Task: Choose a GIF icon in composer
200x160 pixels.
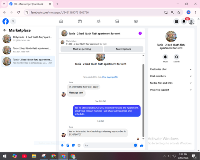Action: coord(79,145)
